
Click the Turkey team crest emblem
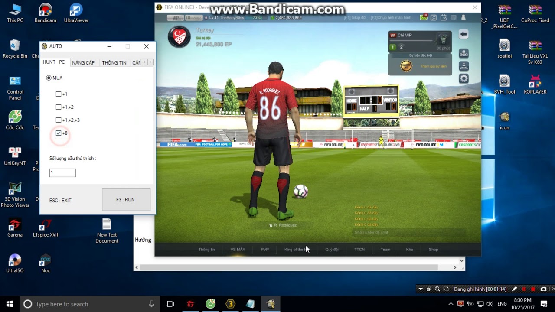tap(179, 37)
